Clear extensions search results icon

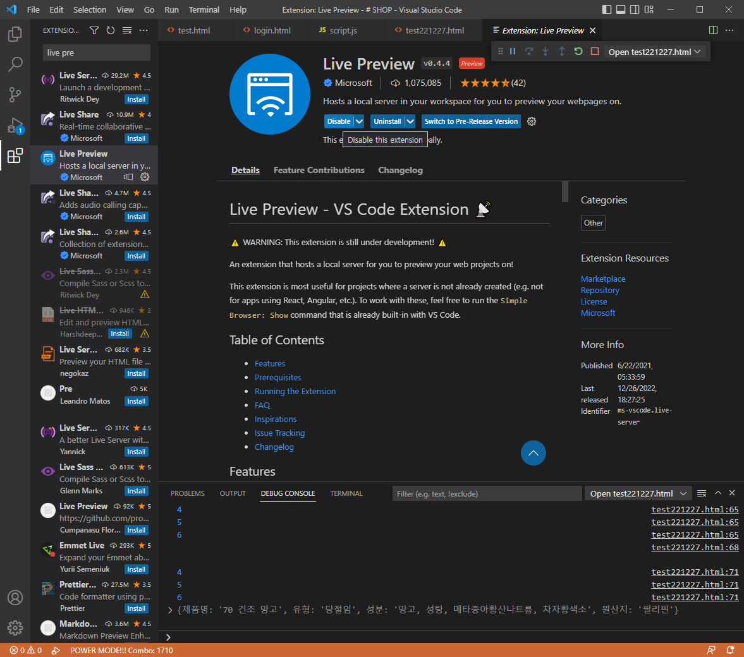point(127,30)
